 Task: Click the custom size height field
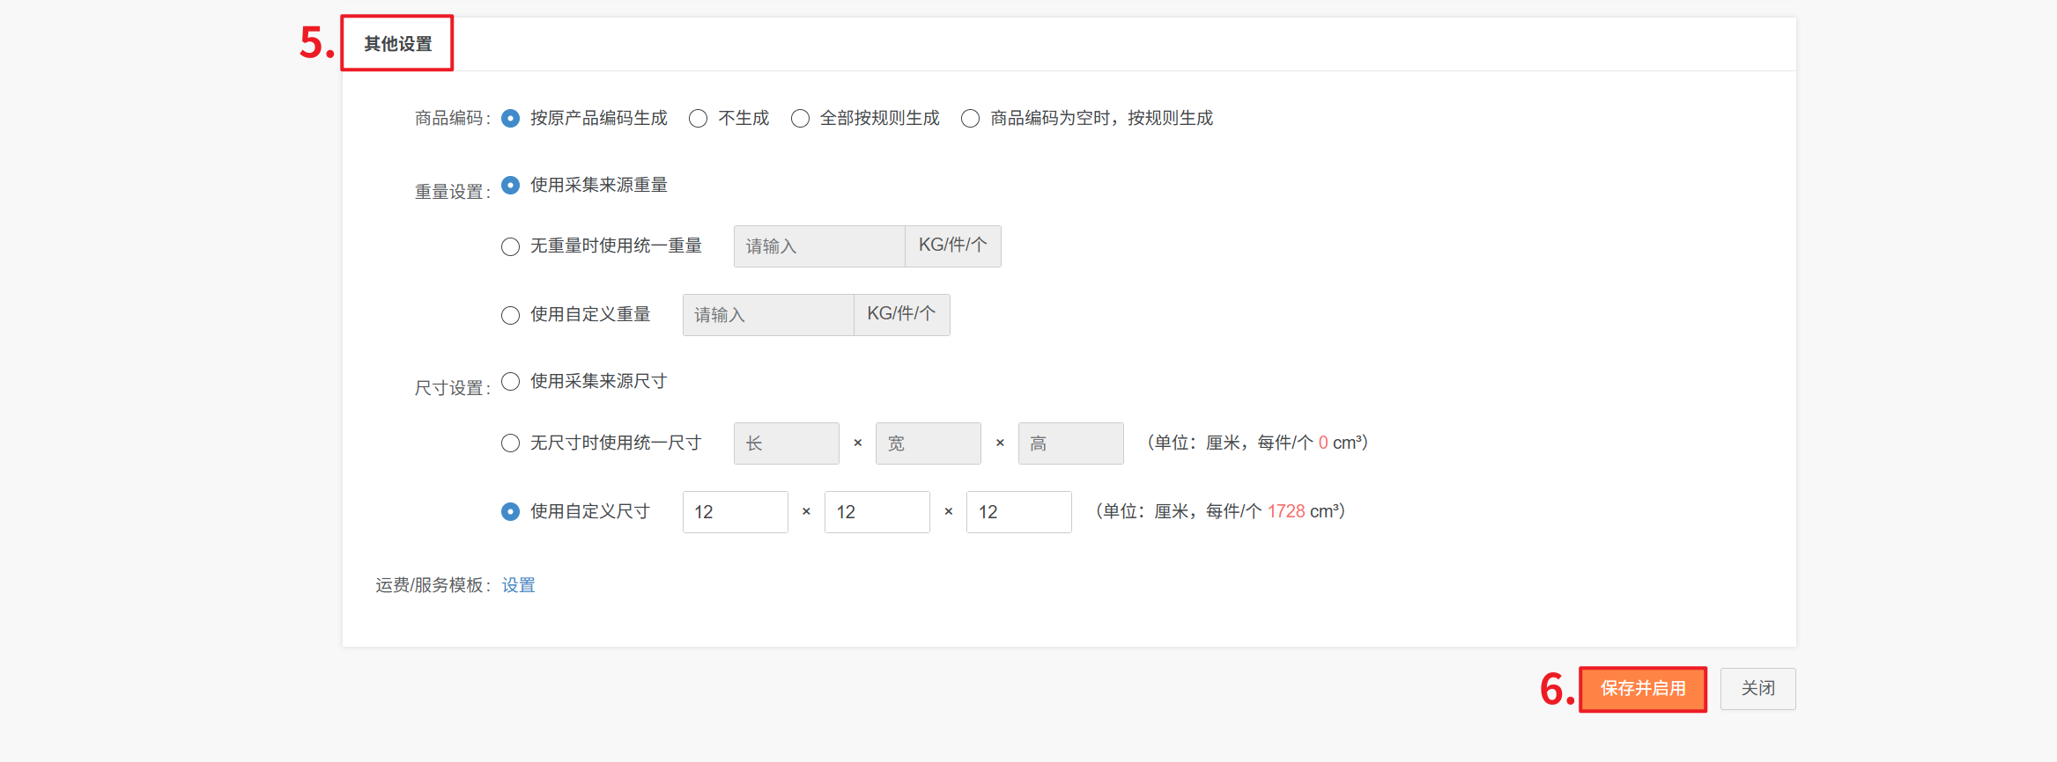[1018, 512]
